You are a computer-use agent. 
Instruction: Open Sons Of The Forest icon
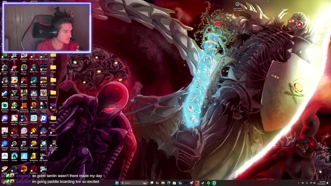tap(14, 132)
